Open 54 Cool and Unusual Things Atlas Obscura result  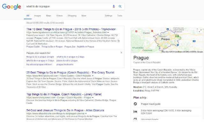[x=65, y=110]
